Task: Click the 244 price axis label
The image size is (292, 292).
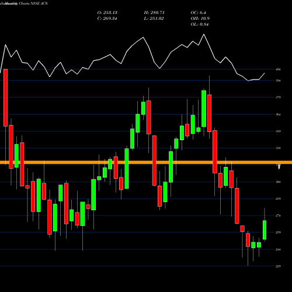Action: tap(278, 249)
